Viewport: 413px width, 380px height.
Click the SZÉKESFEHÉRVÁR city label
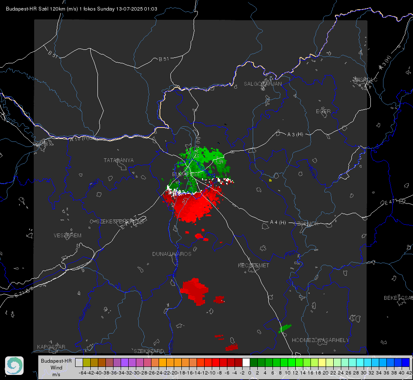(120, 222)
